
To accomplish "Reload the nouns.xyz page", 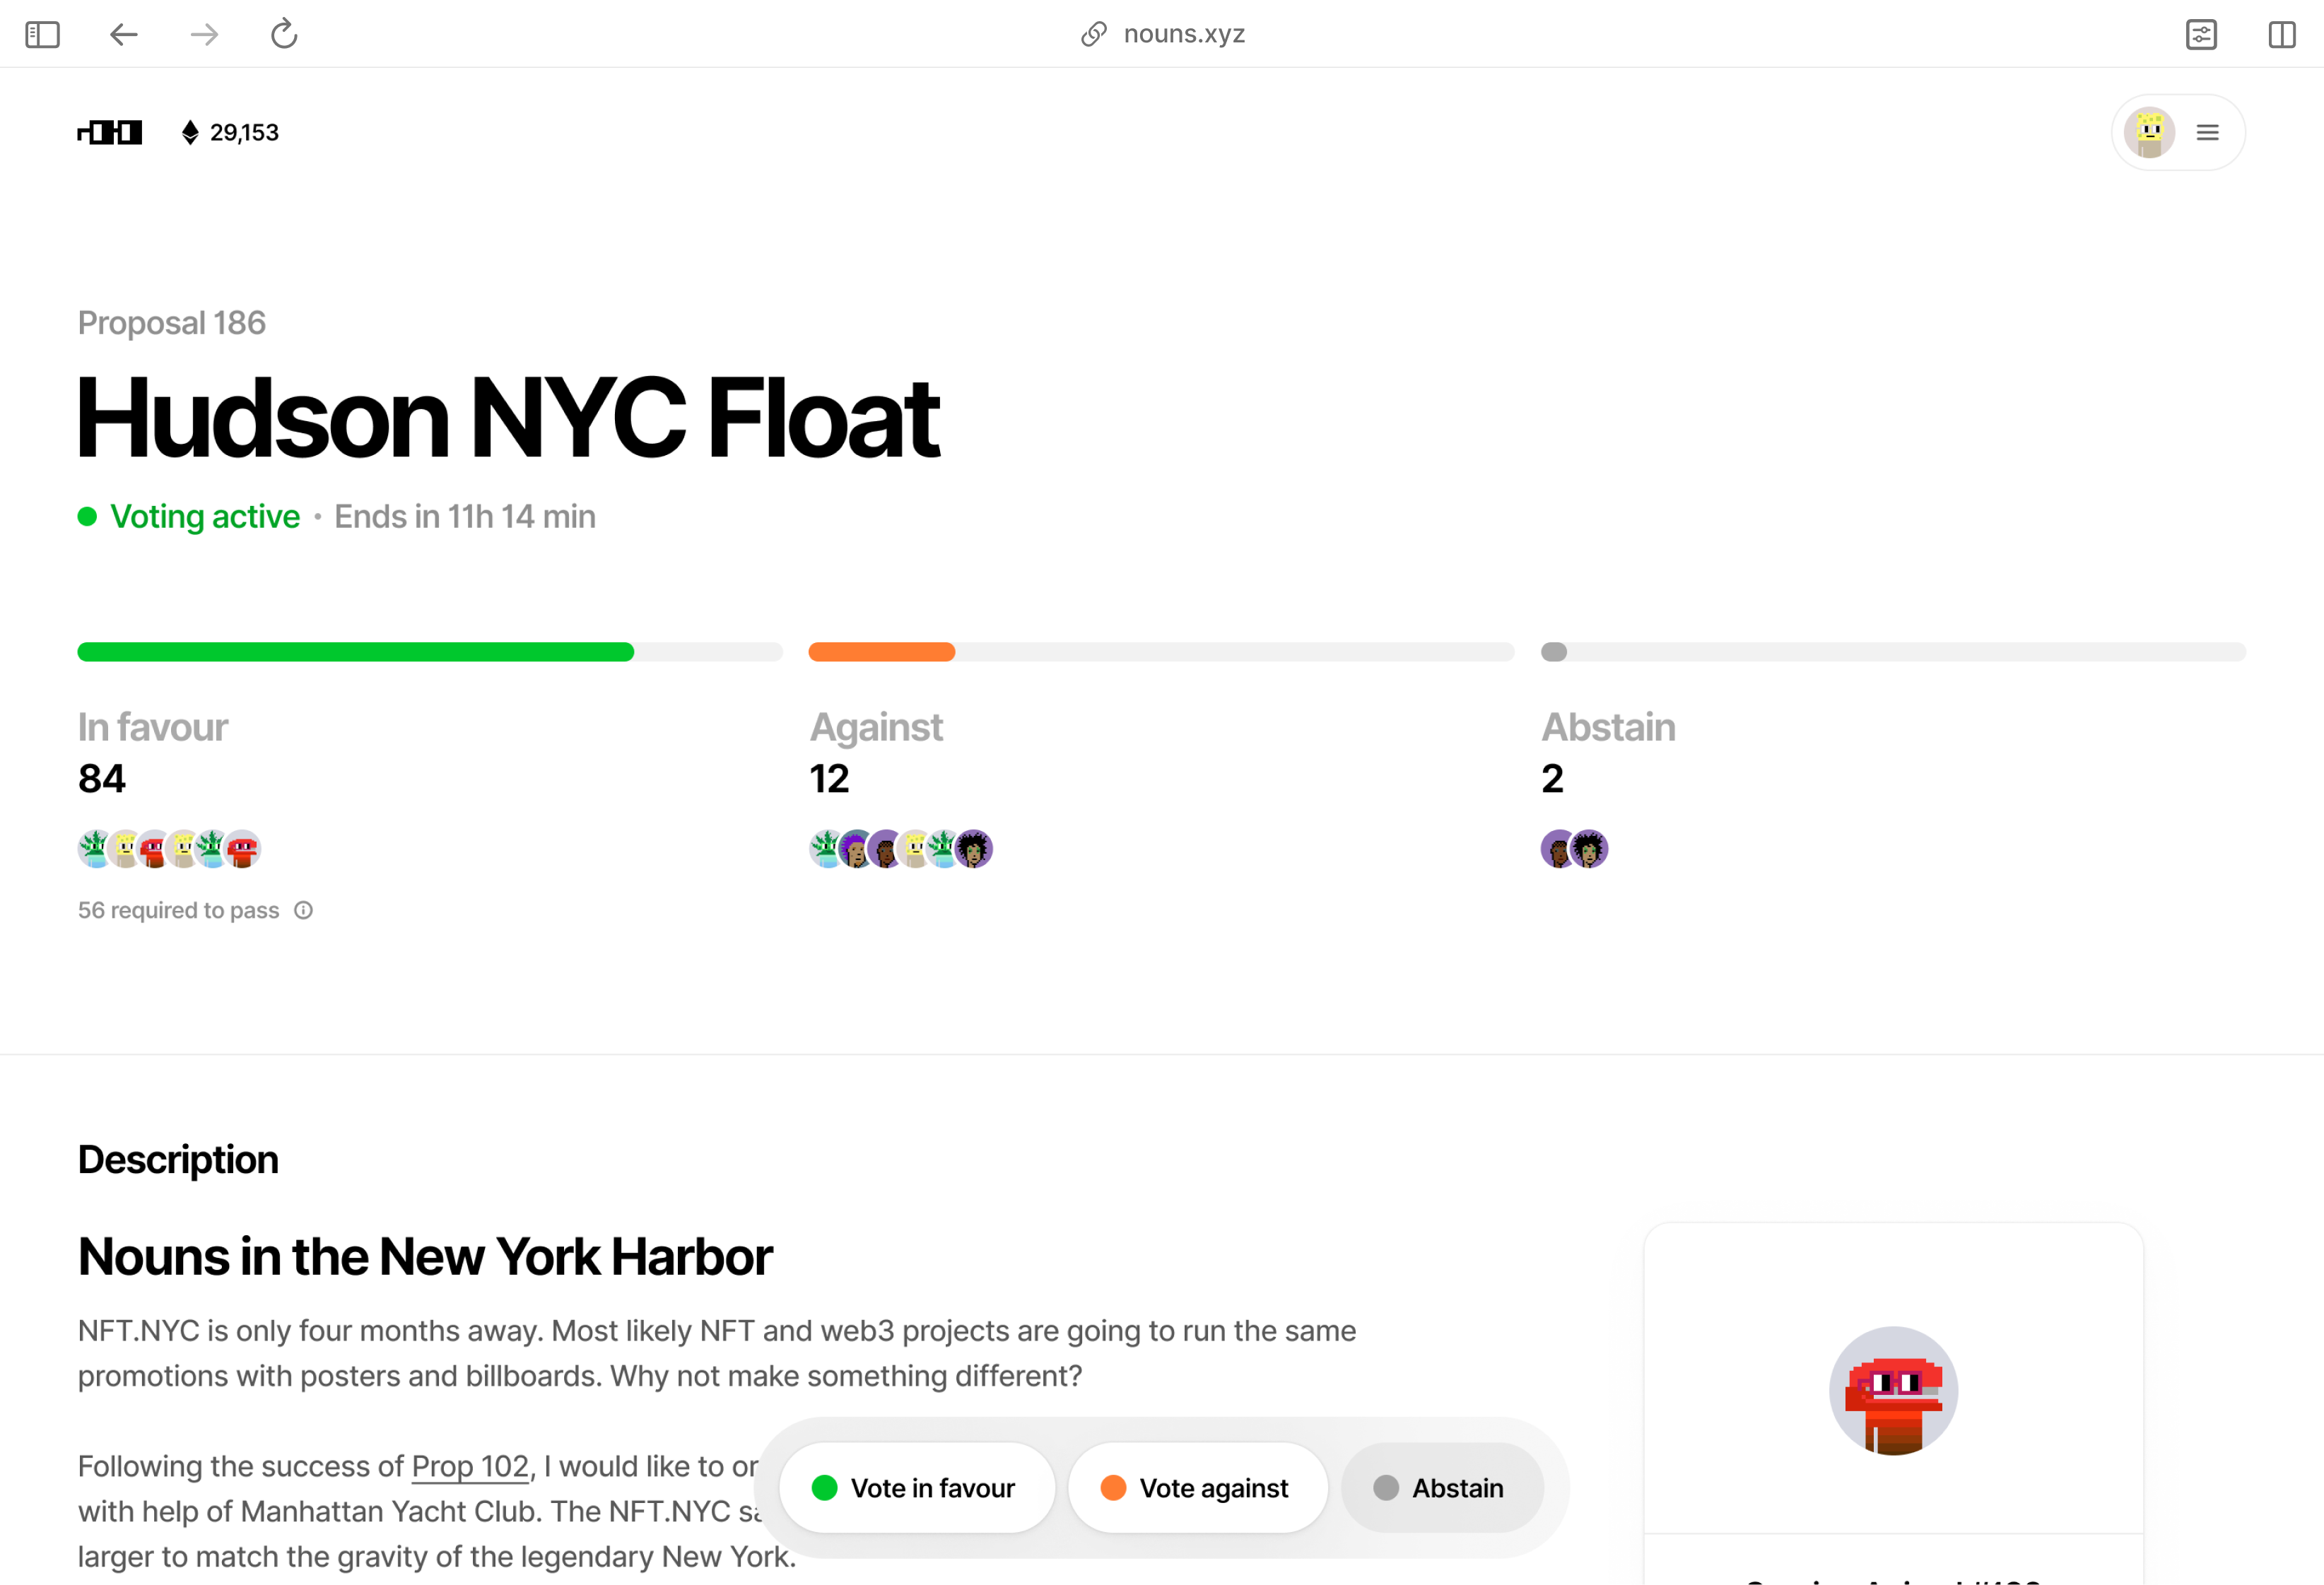I will point(284,35).
